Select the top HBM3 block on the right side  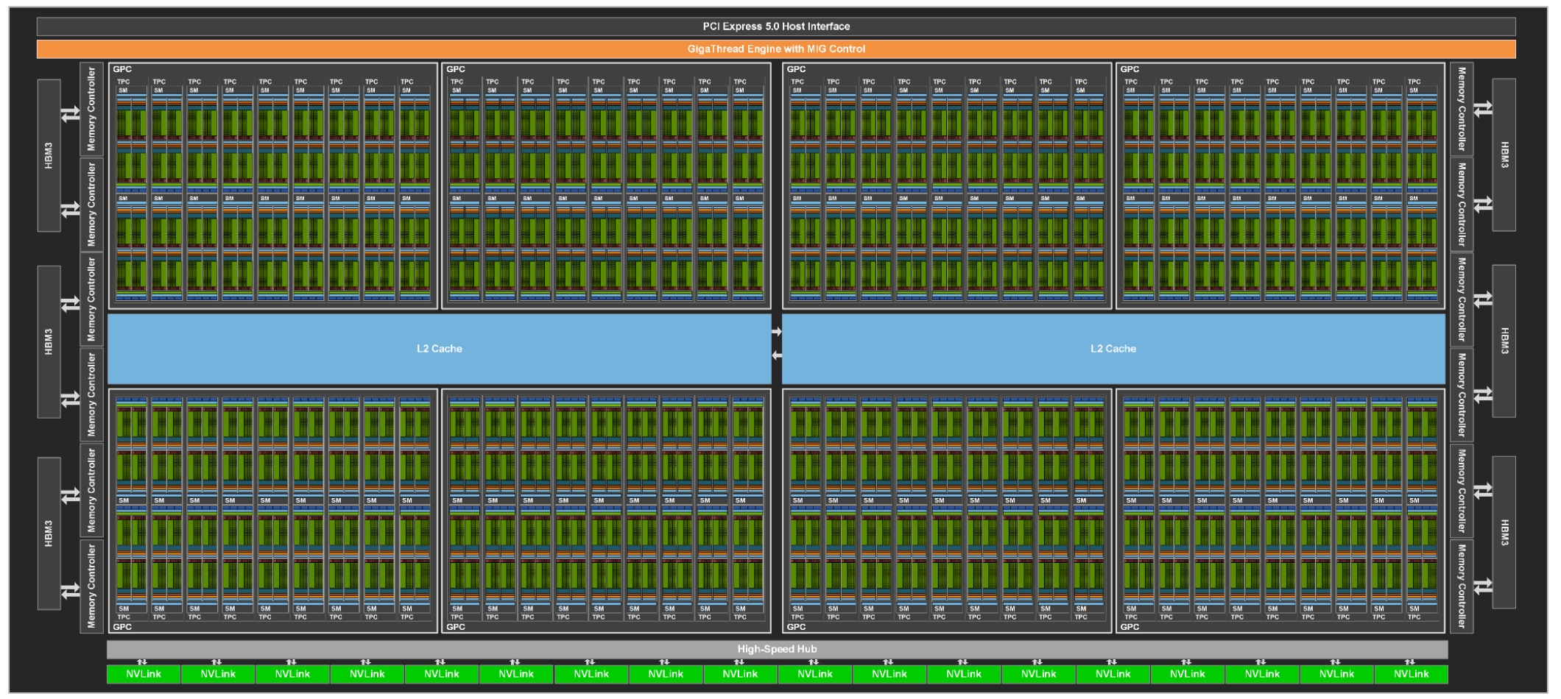point(1504,155)
